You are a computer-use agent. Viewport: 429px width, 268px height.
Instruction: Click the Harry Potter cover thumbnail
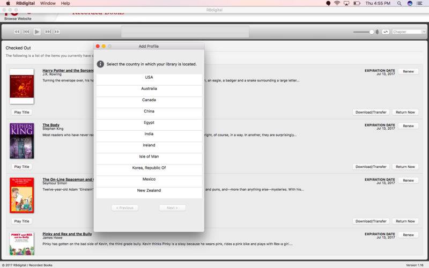(x=21, y=86)
